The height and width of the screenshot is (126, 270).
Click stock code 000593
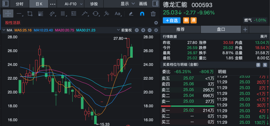202,5
